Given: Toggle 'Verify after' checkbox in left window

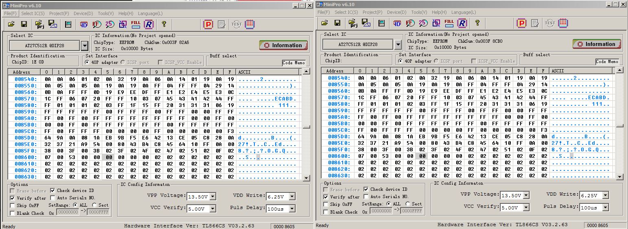Looking at the screenshot, I should tap(13, 198).
